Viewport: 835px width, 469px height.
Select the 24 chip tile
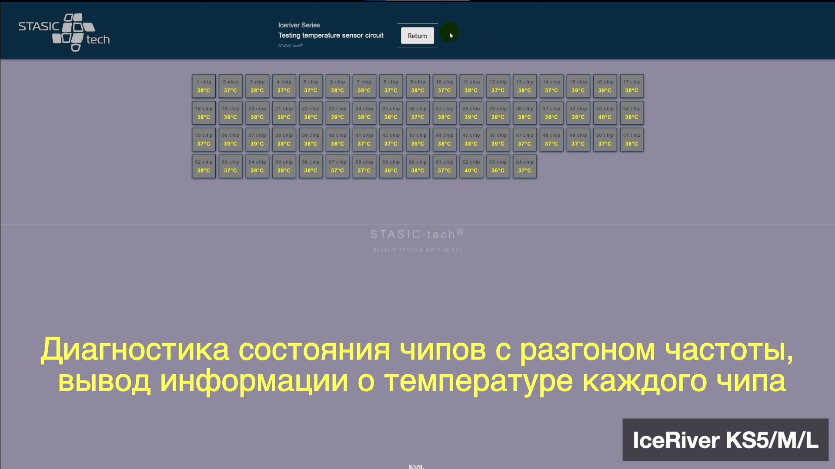coord(364,113)
